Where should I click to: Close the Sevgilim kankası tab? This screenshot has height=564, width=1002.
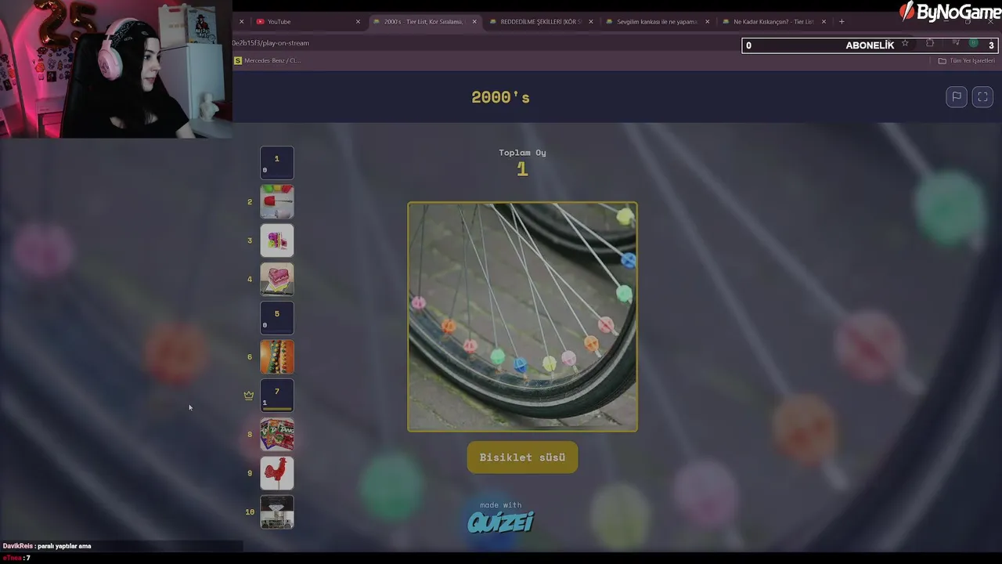pos(707,22)
